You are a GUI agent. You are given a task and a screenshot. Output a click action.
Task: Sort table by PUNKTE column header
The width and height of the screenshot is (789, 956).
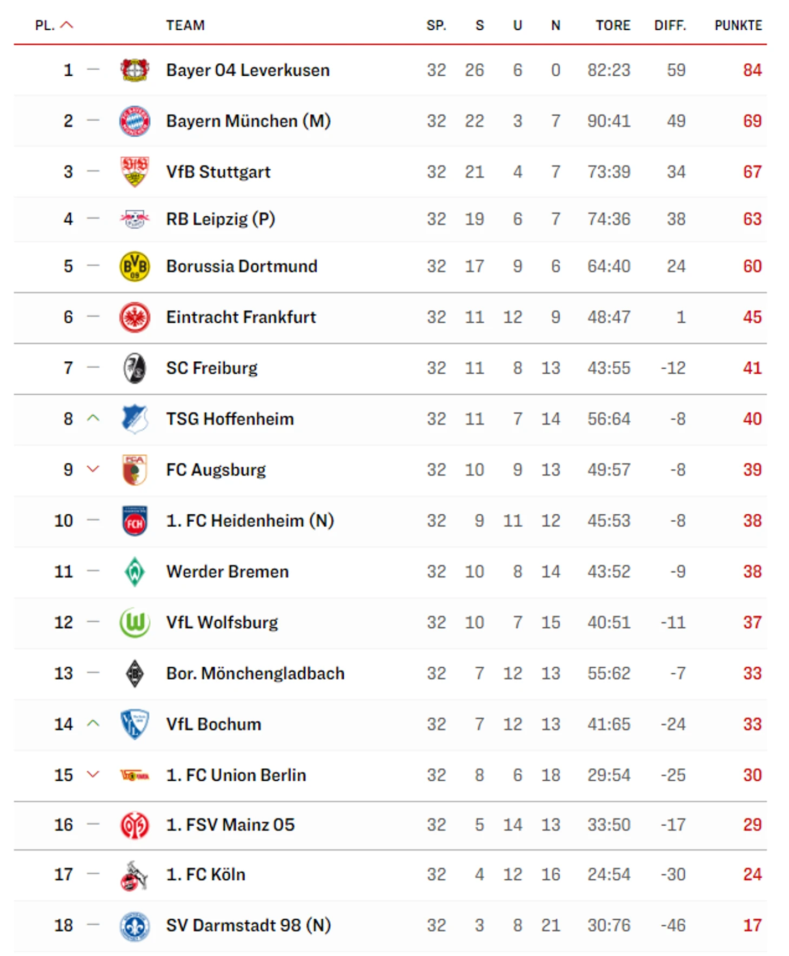[738, 25]
